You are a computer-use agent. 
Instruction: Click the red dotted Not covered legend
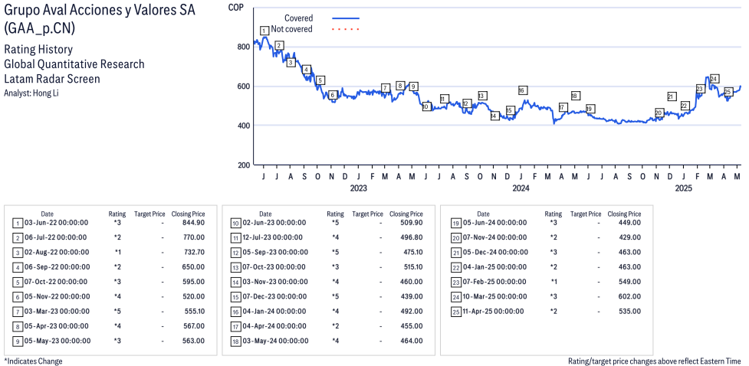345,29
